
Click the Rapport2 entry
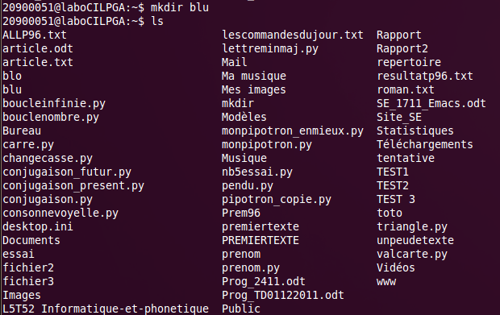[402, 48]
